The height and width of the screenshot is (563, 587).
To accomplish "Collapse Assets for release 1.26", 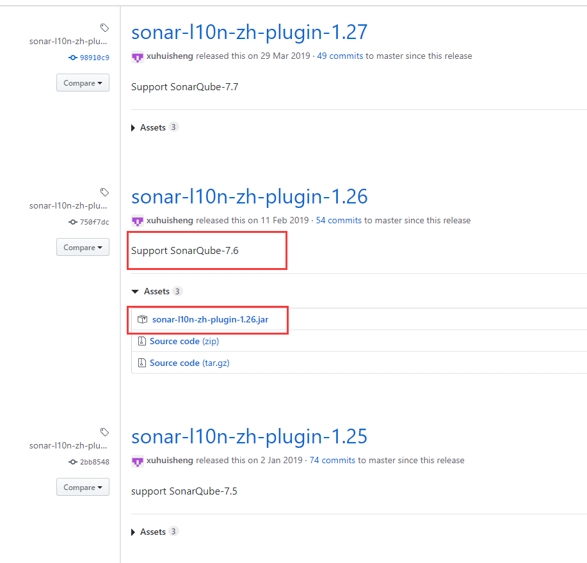I will [156, 291].
